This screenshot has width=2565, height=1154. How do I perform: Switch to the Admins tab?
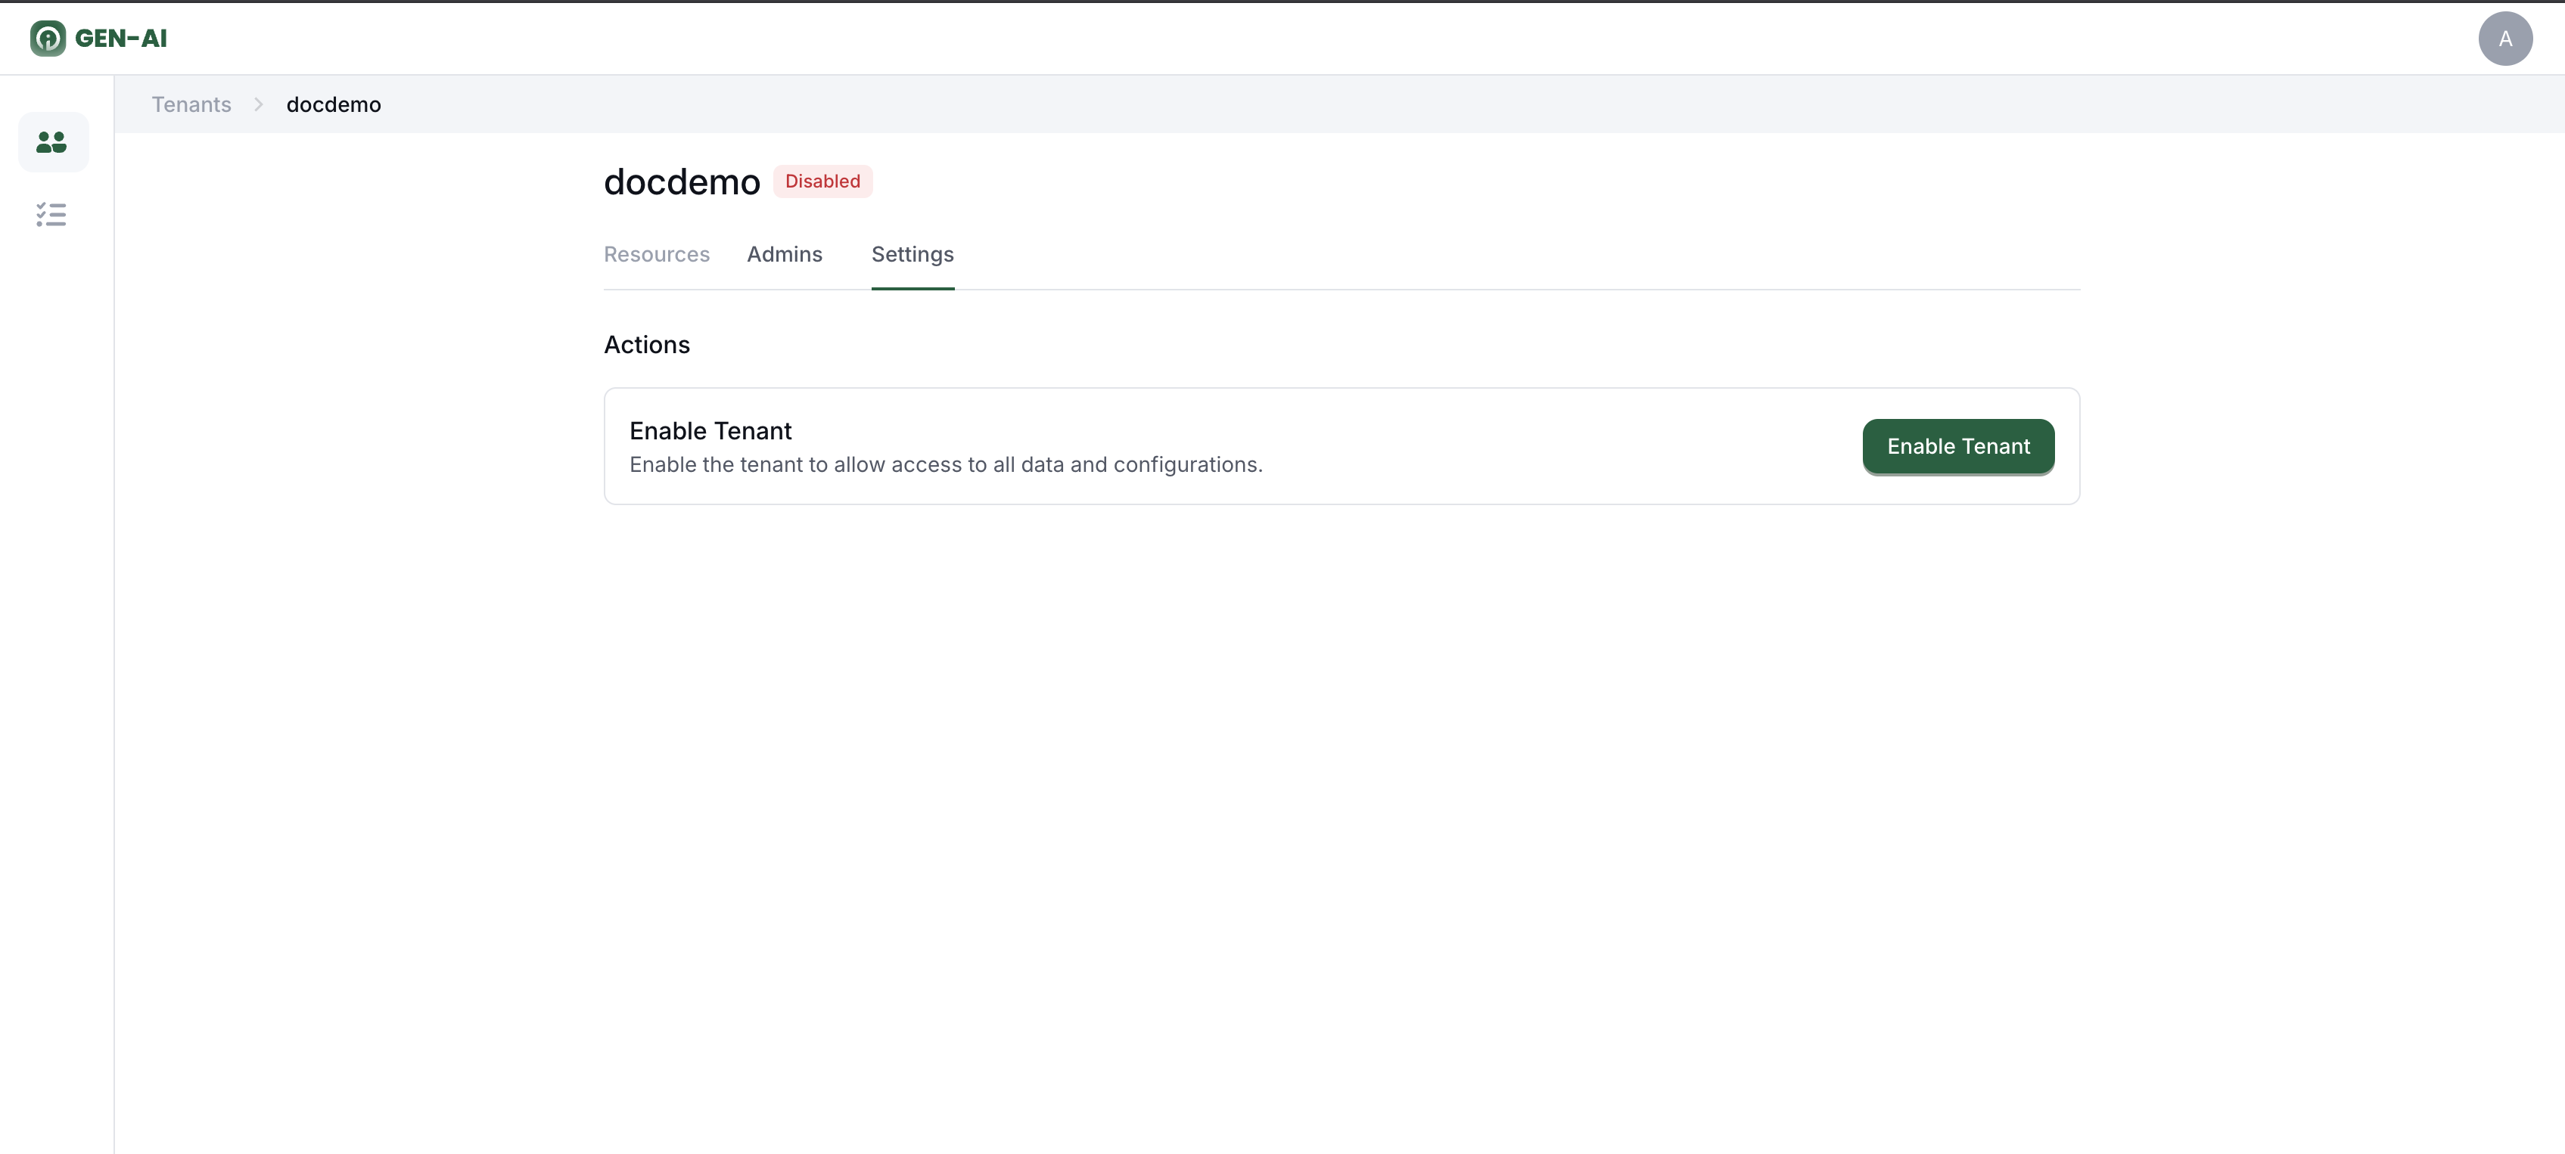click(x=785, y=255)
